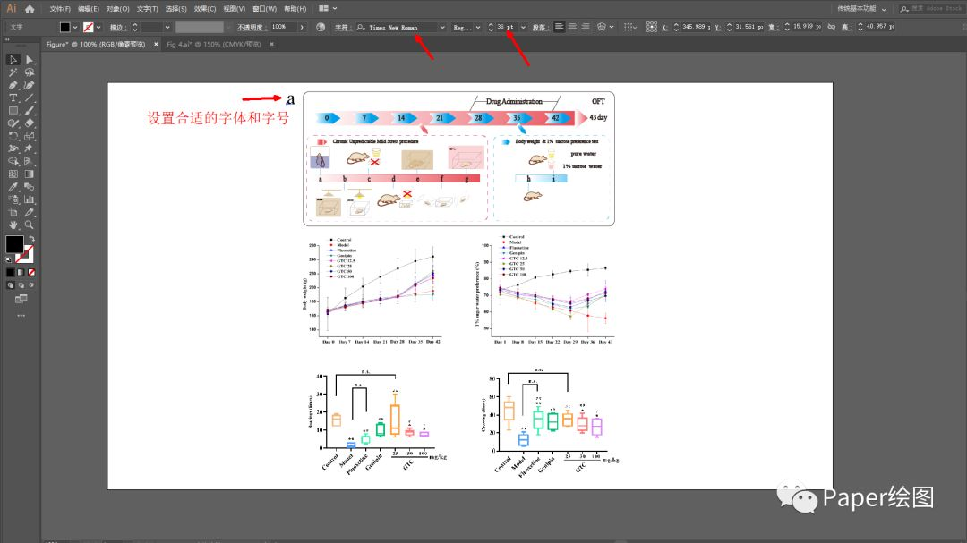
Task: Grab the Hand tool
Action: [x=12, y=225]
